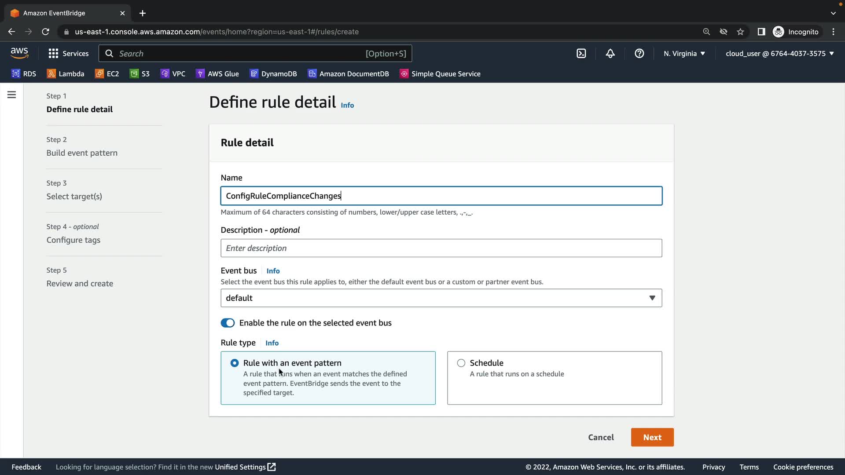Click the Description input field
Viewport: 845px width, 475px height.
click(x=441, y=248)
